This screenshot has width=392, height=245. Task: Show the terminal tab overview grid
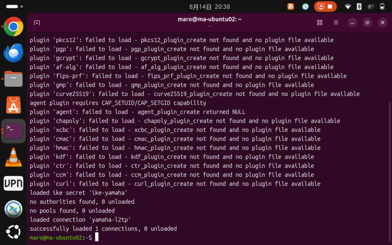(x=320, y=23)
